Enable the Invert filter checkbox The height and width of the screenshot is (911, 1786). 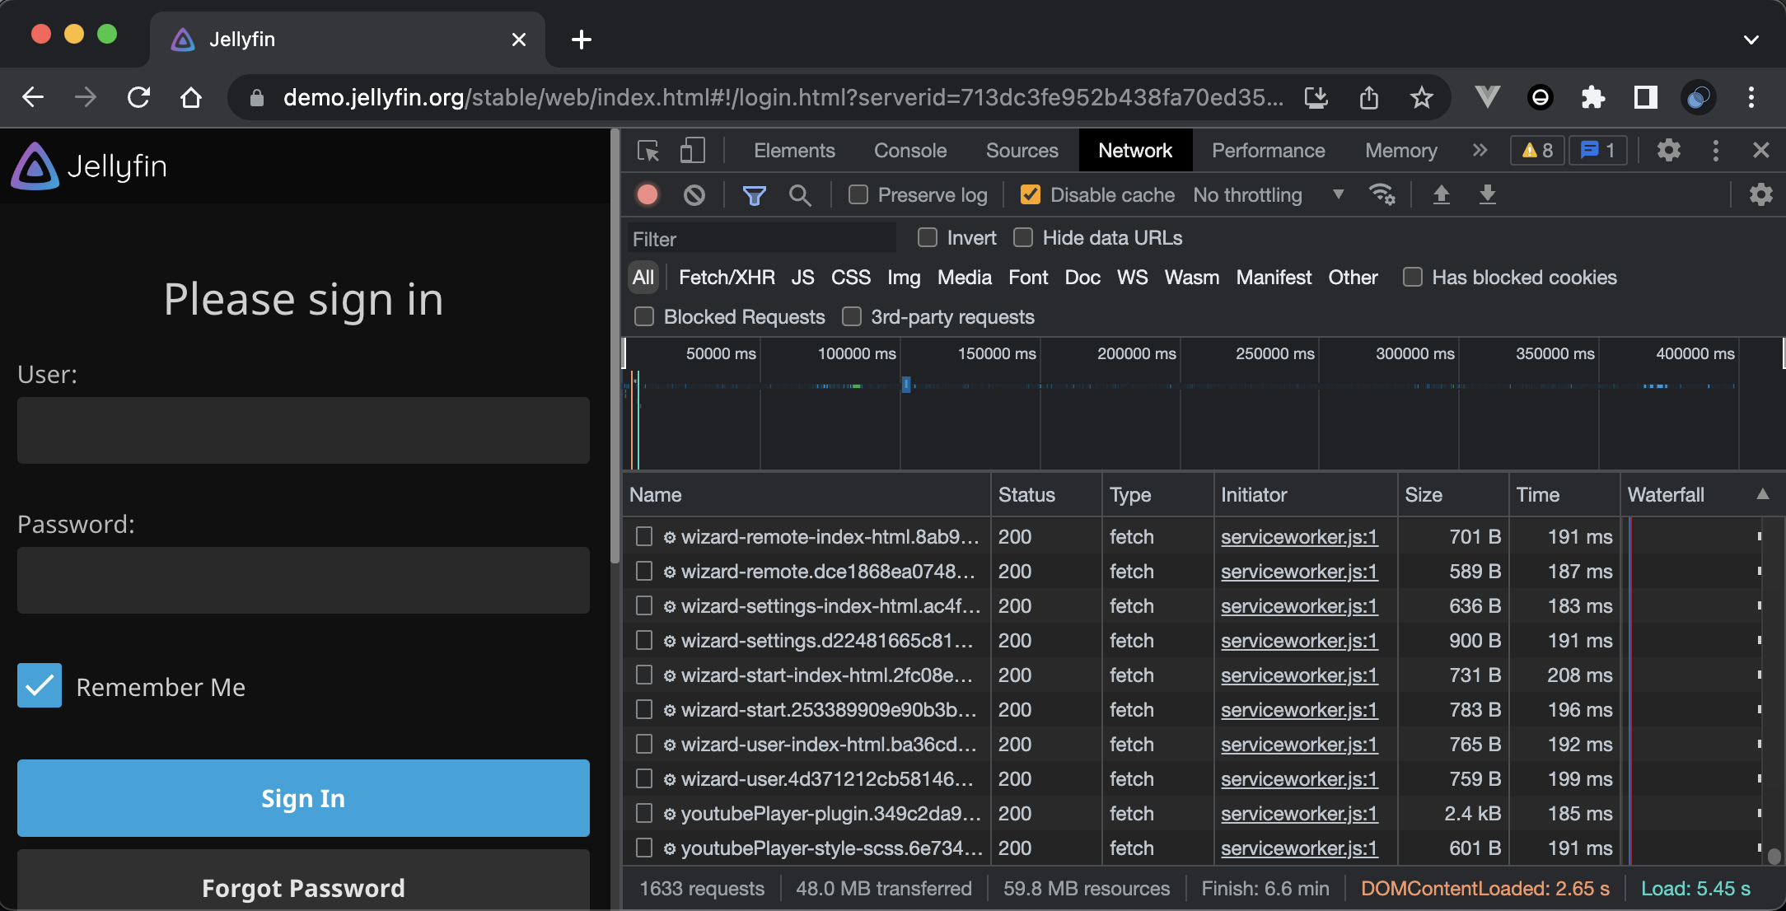tap(927, 237)
